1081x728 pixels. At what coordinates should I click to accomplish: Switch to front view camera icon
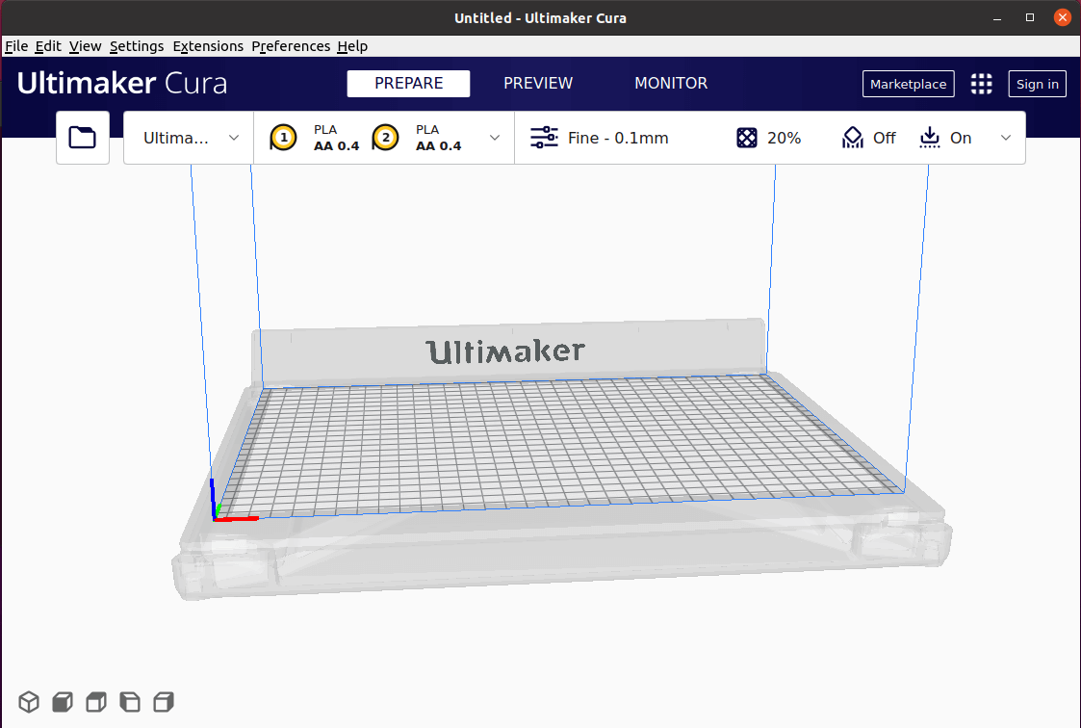coord(63,702)
